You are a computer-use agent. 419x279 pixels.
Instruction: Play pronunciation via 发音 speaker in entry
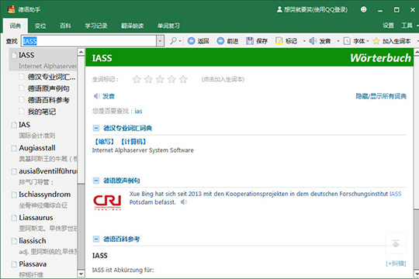tap(97, 96)
